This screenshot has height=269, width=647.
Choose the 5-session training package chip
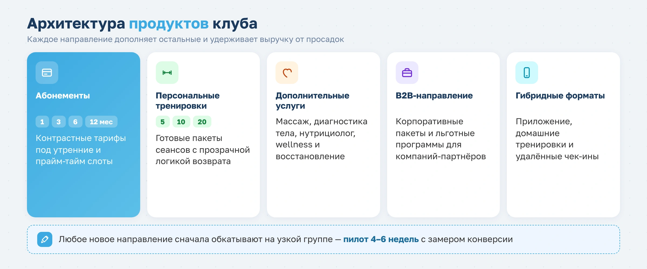163,122
